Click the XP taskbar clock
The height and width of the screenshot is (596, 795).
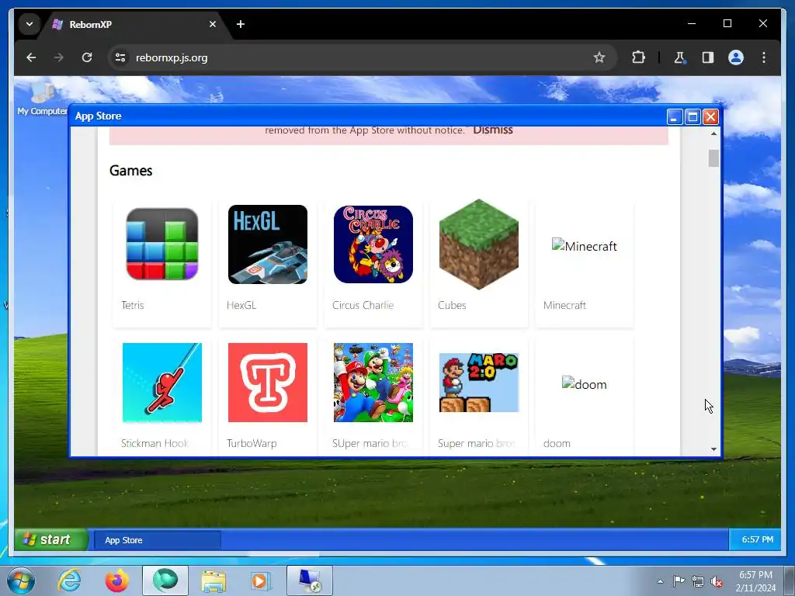758,540
